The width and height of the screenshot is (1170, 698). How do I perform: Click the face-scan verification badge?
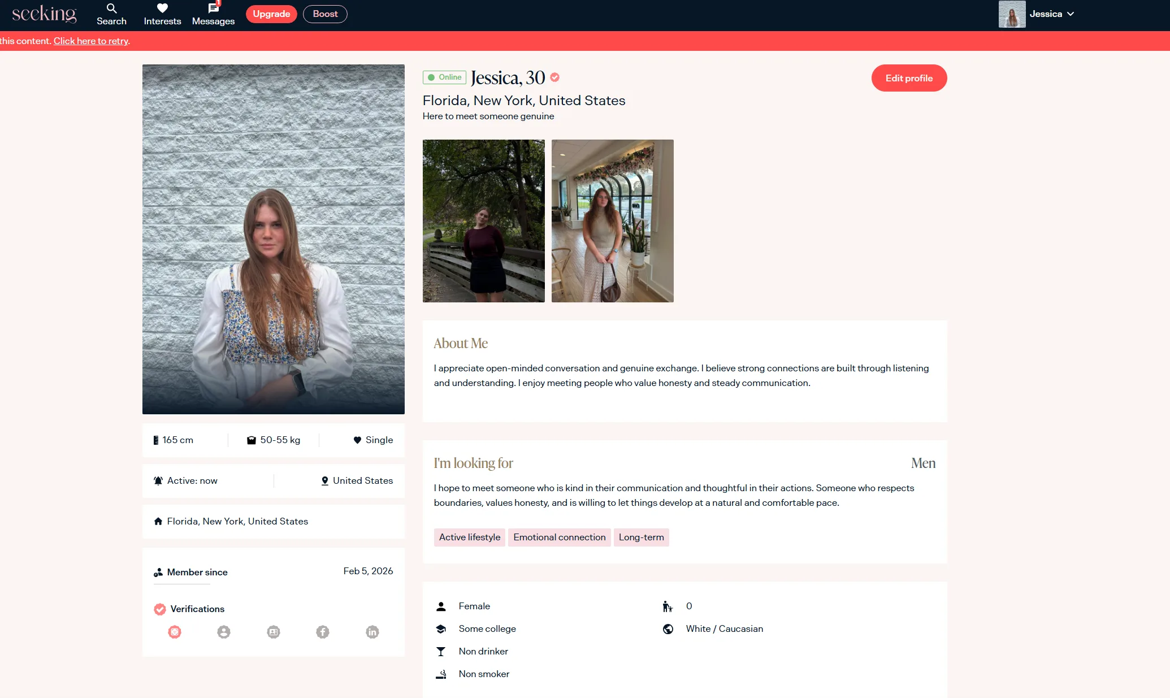coord(175,632)
